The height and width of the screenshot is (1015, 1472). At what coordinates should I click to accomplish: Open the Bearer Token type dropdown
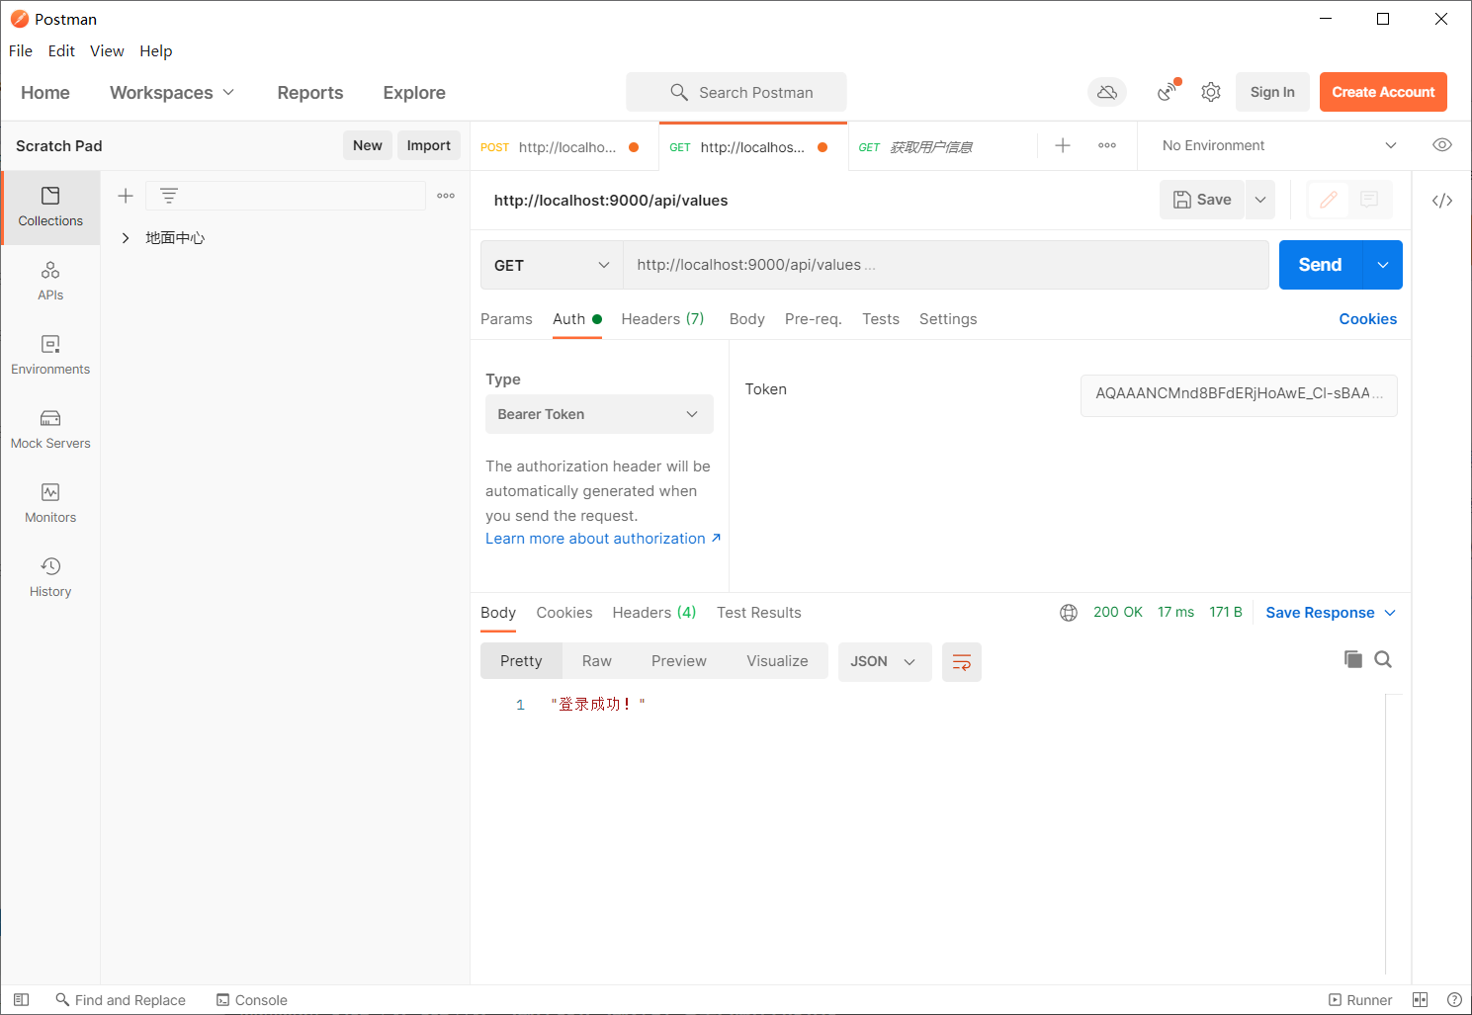click(x=599, y=414)
